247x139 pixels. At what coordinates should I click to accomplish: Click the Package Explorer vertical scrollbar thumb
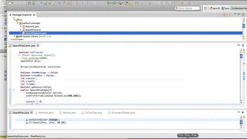244,26
